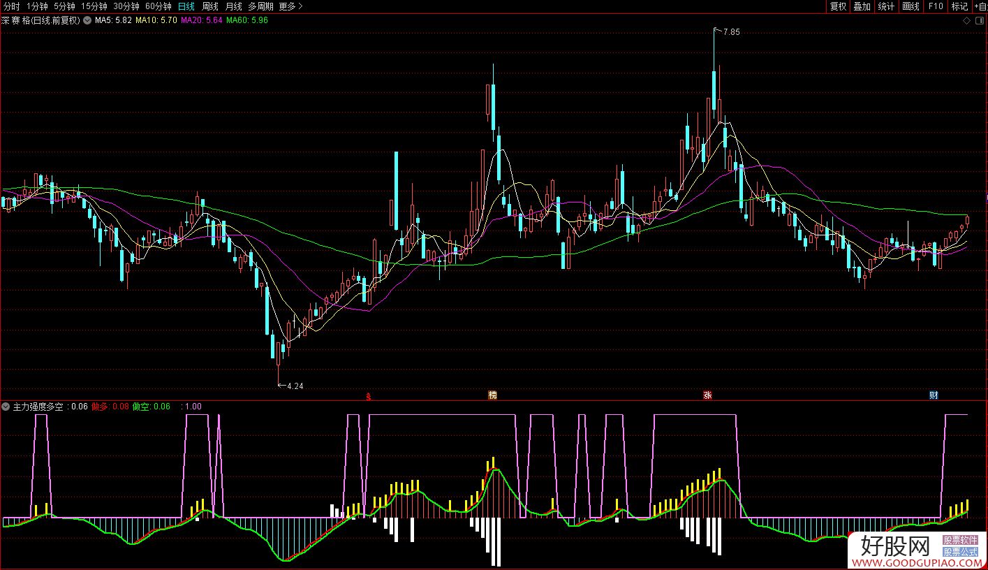Viewport: 988px width, 570px height.
Task: Select the 1分钟 period tab
Action: point(37,6)
